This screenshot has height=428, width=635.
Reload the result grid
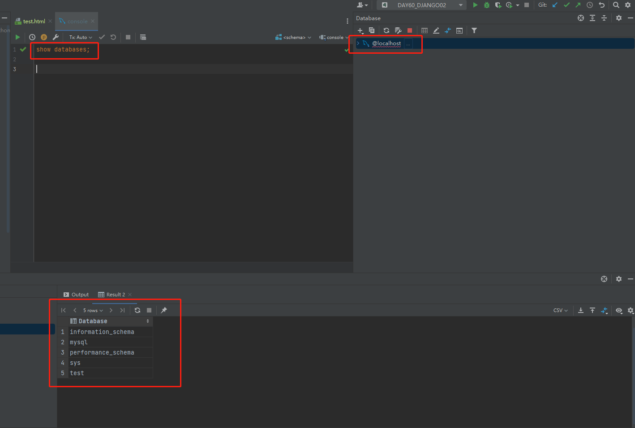[x=137, y=310]
